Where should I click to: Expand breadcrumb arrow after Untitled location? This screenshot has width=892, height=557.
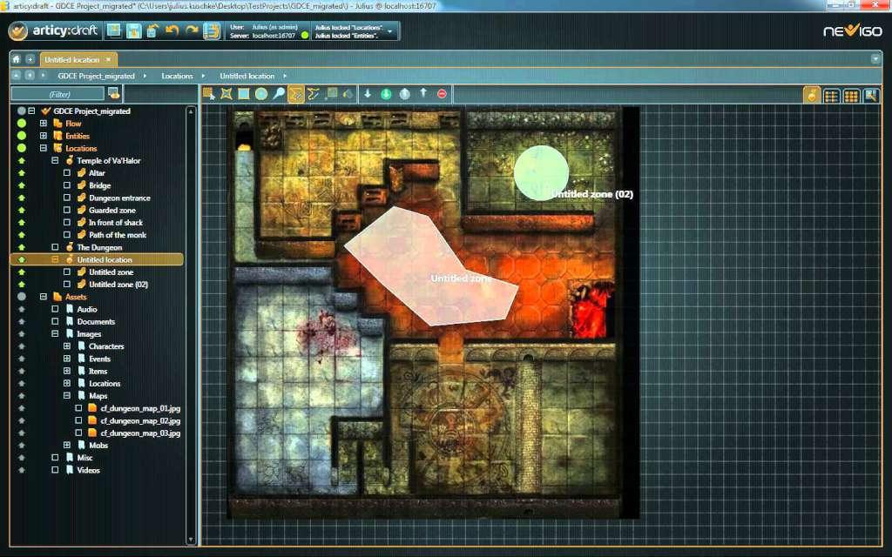[x=285, y=76]
